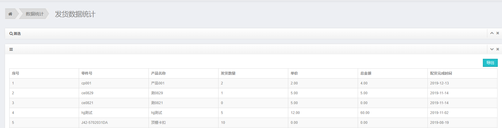Click the 产品名称 column header

[x=158, y=73]
